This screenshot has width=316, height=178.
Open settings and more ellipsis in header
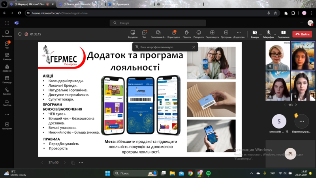pos(302,23)
